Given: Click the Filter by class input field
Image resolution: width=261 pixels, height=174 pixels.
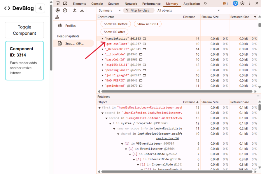Looking at the screenshot, I should click(x=139, y=10).
